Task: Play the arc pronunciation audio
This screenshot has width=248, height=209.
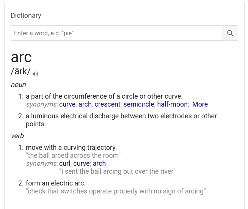Action: coord(35,74)
